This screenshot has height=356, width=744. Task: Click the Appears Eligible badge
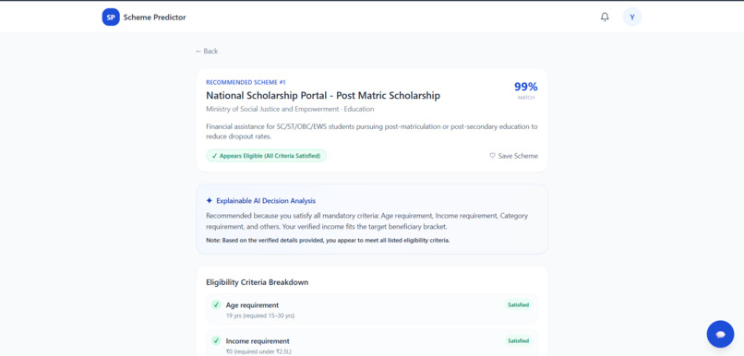pos(266,156)
